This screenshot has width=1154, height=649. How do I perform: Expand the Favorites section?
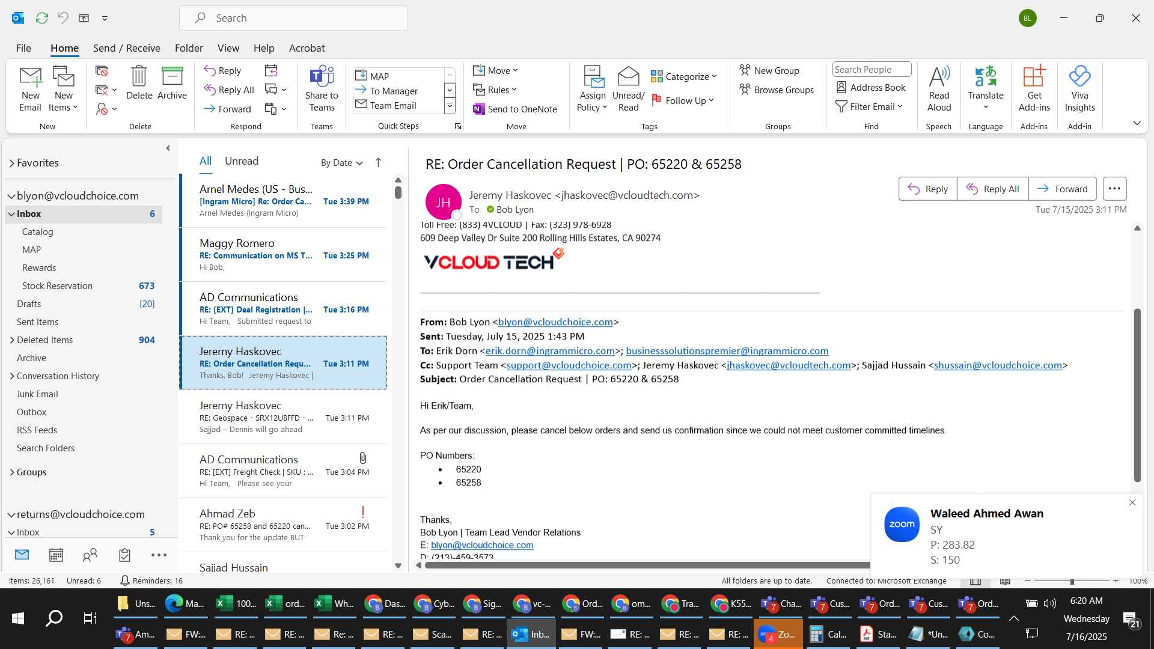pyautogui.click(x=11, y=163)
